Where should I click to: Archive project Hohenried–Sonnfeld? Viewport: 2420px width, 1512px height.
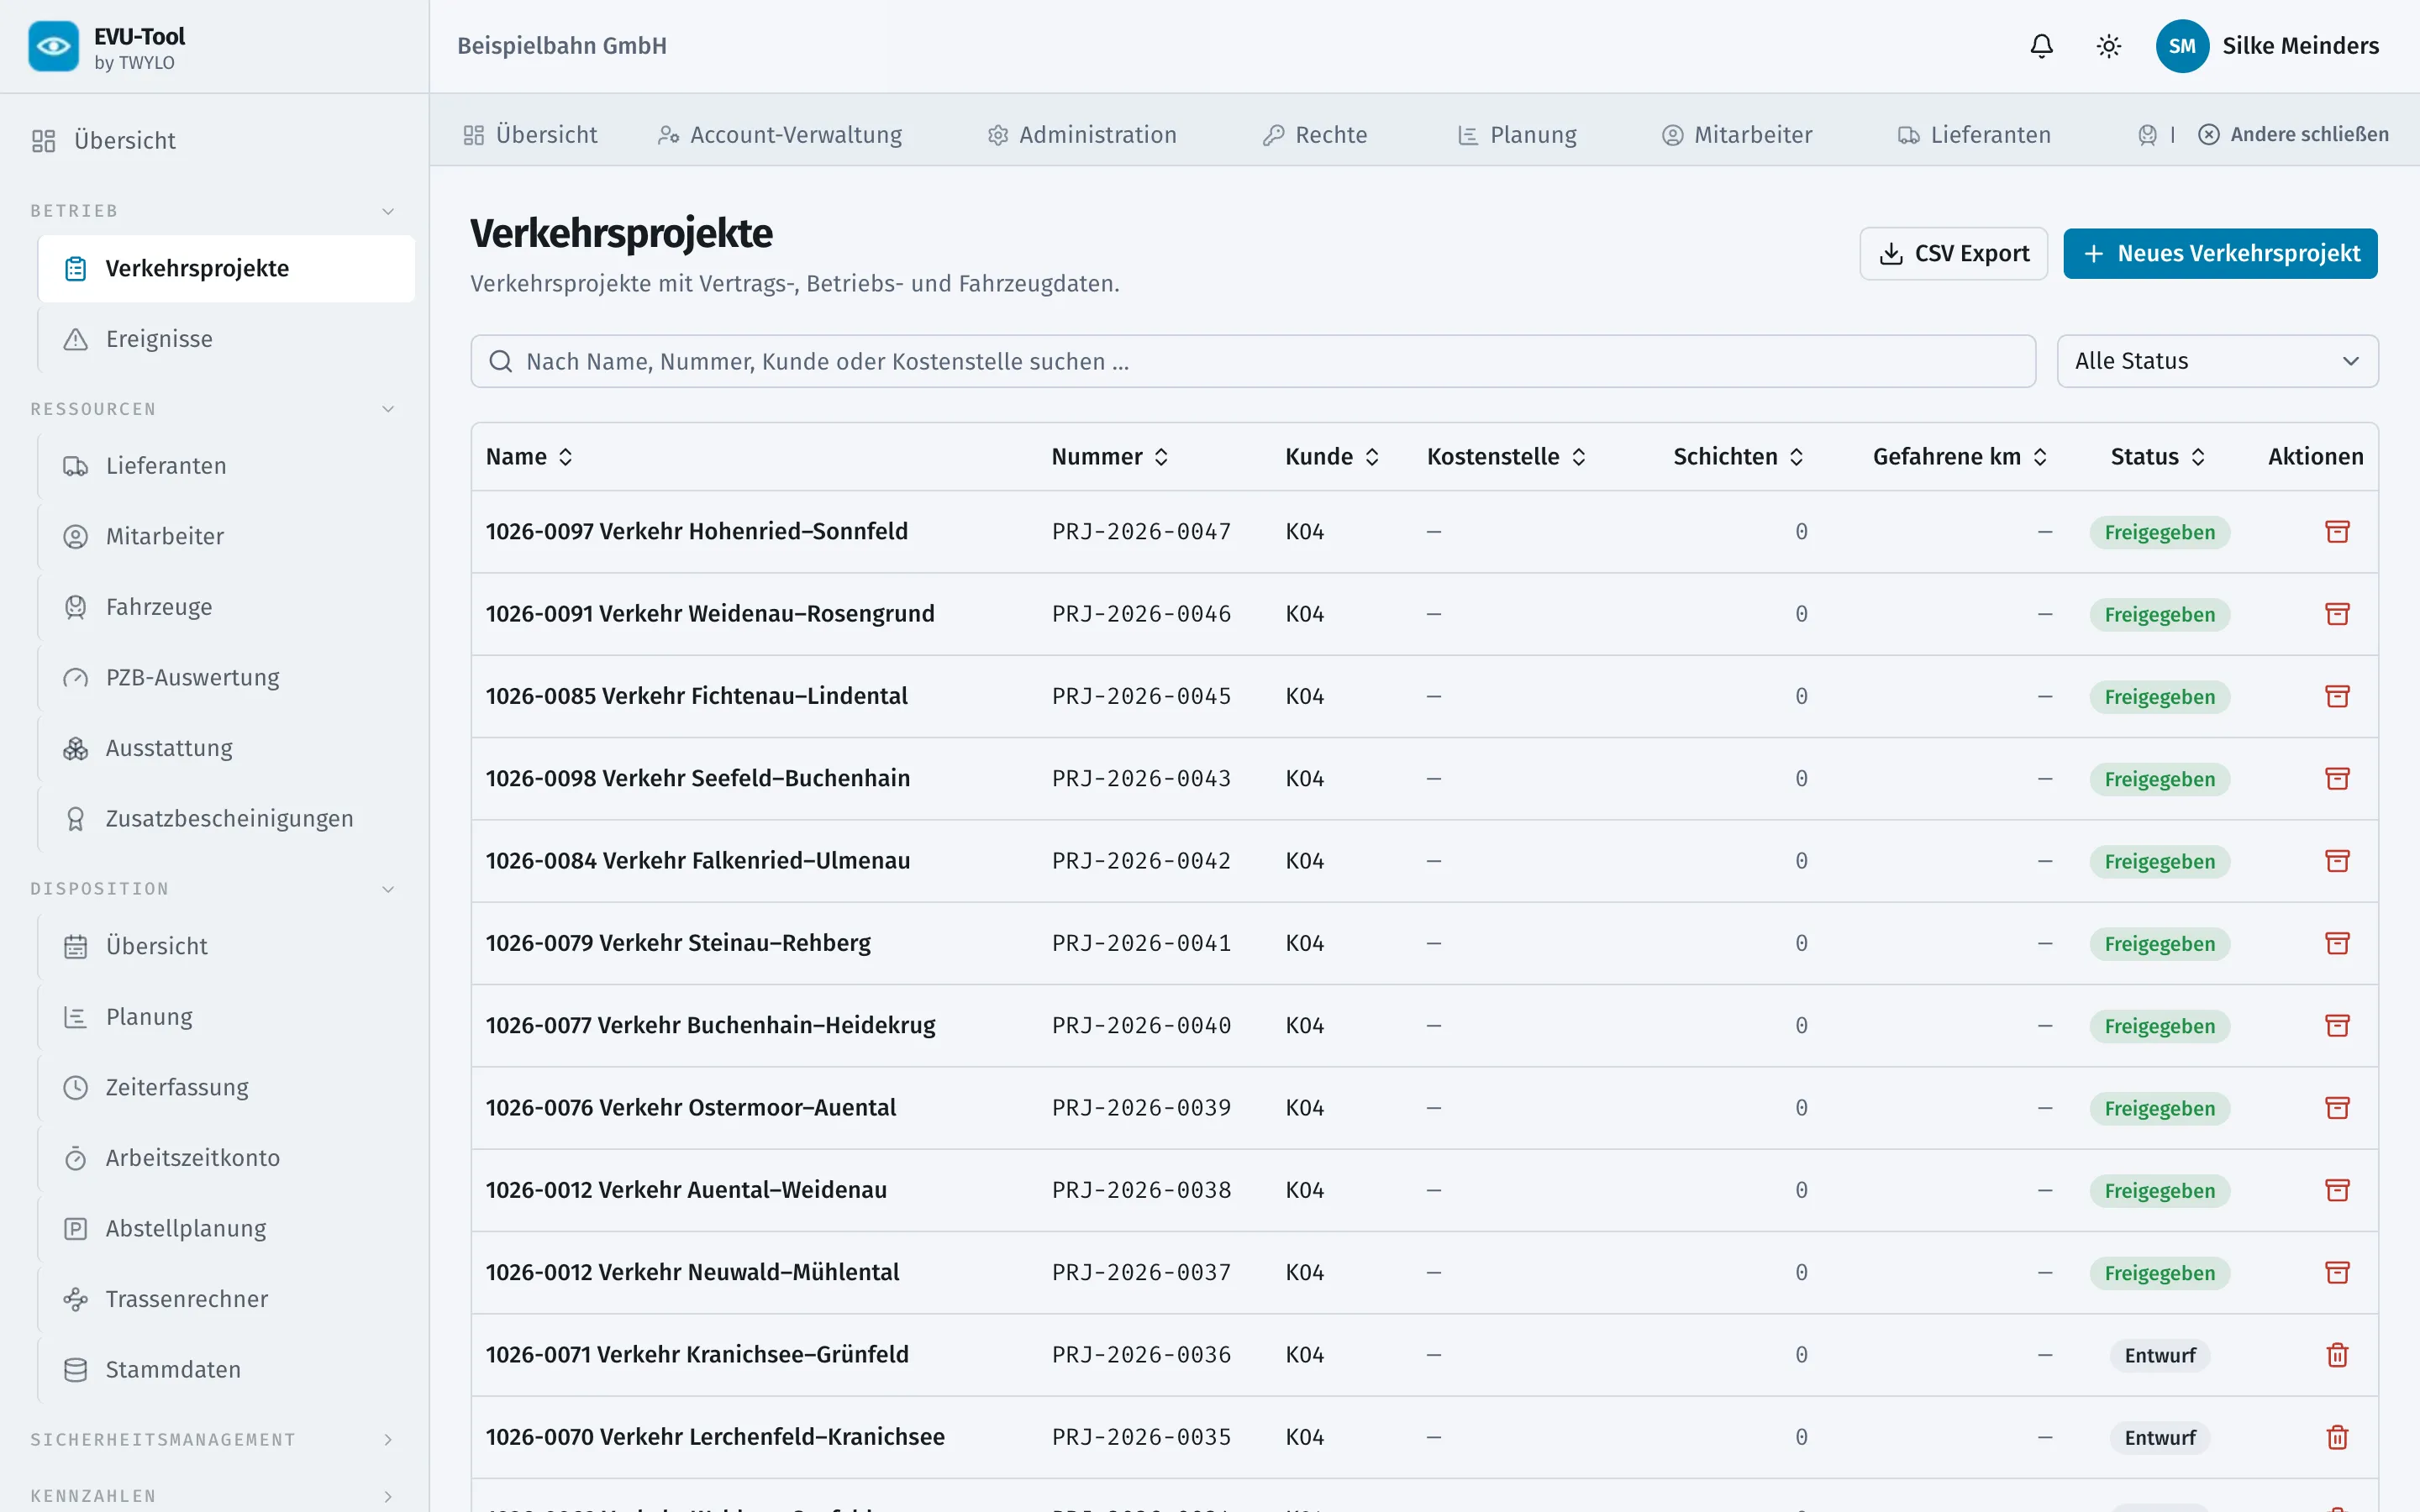tap(2337, 531)
